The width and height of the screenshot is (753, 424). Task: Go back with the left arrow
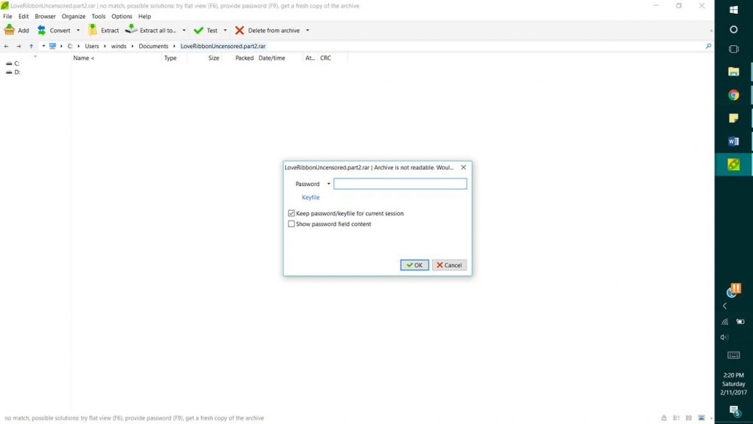click(x=6, y=46)
